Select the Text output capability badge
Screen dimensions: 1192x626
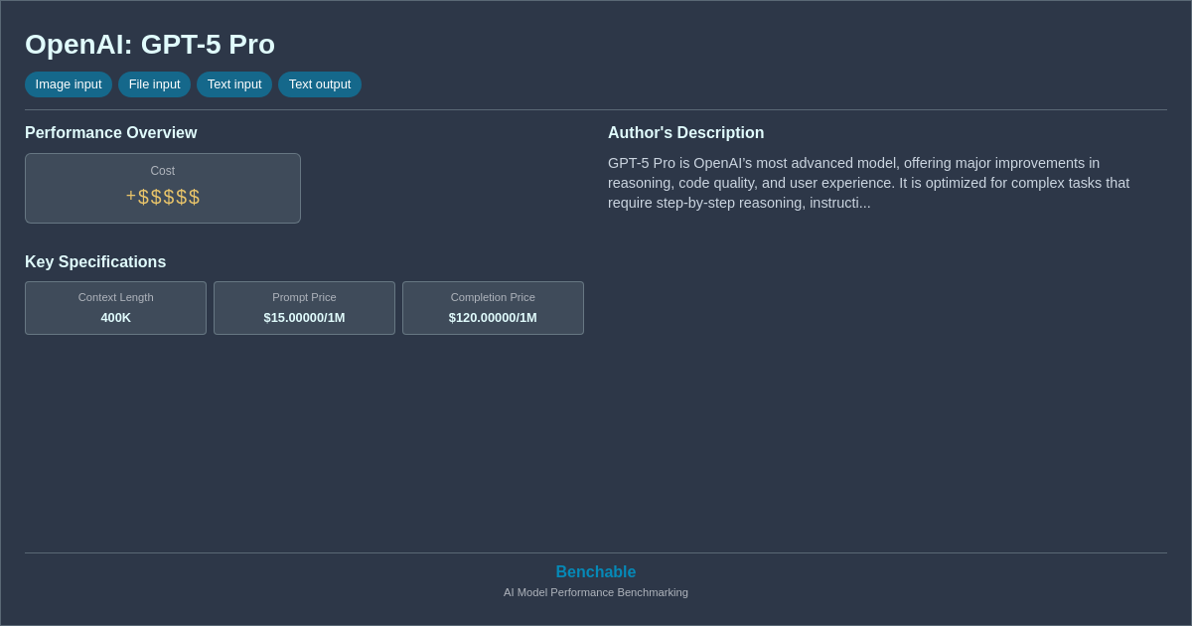coord(319,84)
